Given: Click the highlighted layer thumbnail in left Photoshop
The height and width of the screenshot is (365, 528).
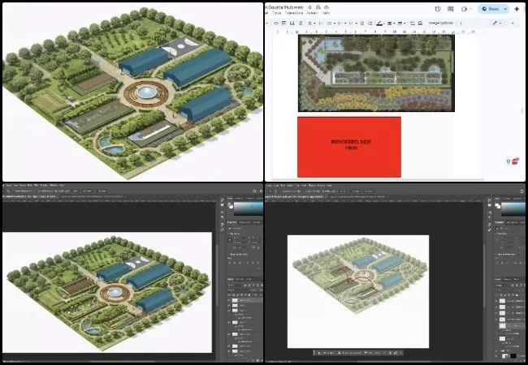Looking at the screenshot, I should [x=235, y=300].
